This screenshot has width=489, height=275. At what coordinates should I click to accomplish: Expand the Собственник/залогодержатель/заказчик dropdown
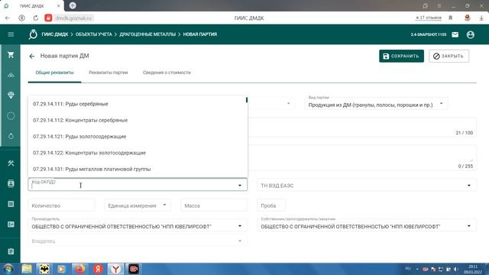[468, 226]
